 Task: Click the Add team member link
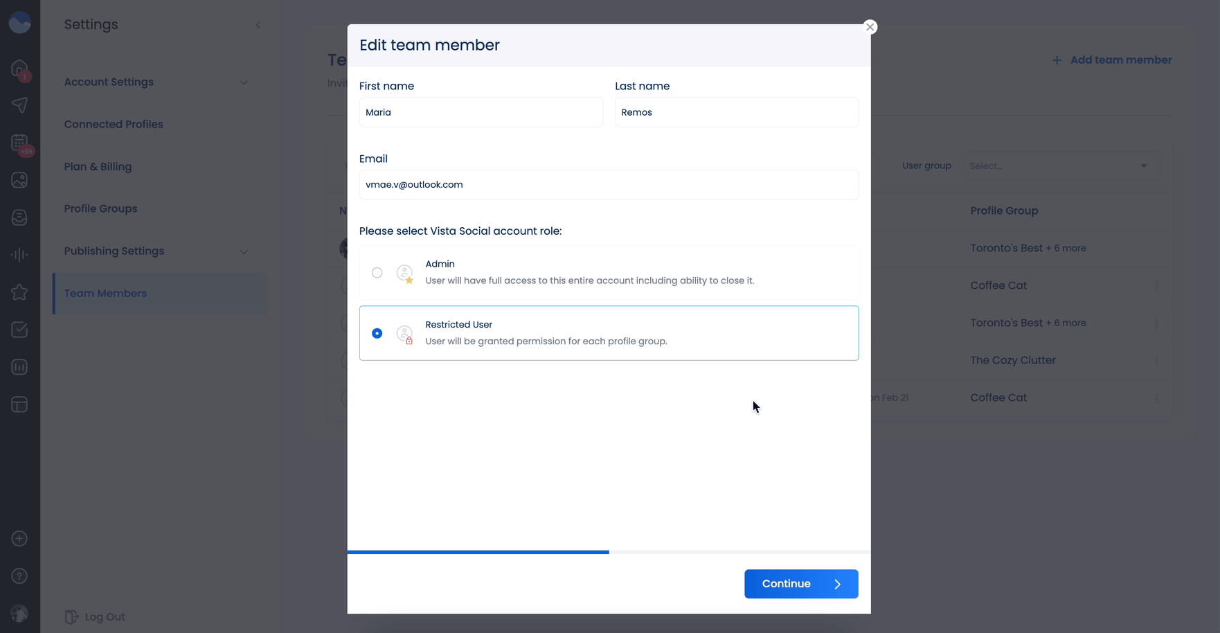coord(1111,60)
